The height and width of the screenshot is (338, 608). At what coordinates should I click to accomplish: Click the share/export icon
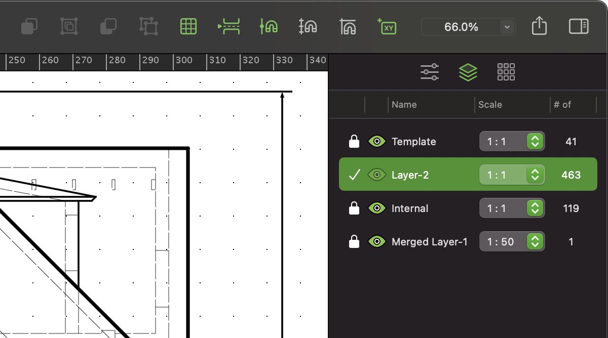tap(539, 26)
